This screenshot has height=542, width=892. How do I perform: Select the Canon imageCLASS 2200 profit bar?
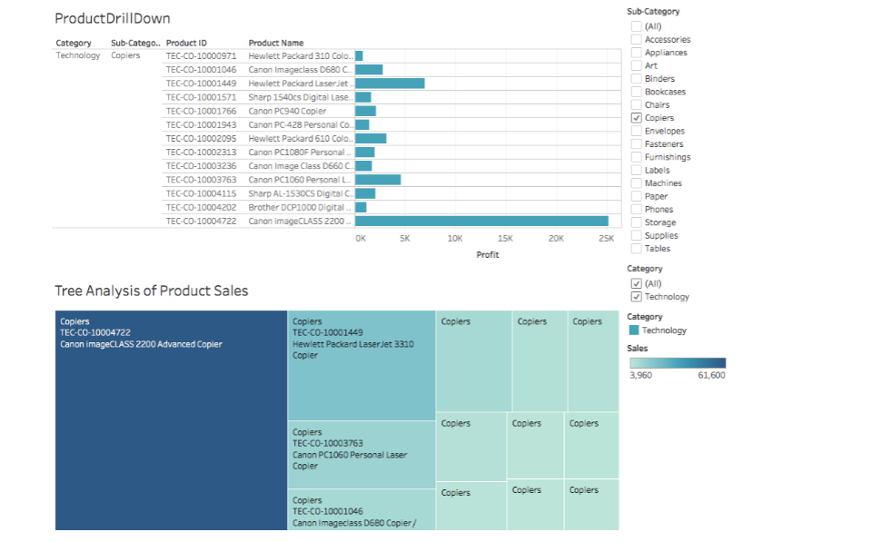481,222
